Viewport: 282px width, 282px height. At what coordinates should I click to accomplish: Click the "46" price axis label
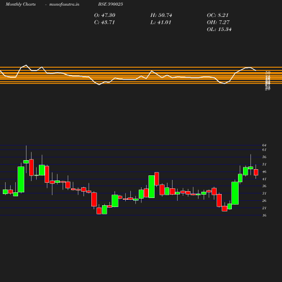(x=264, y=172)
